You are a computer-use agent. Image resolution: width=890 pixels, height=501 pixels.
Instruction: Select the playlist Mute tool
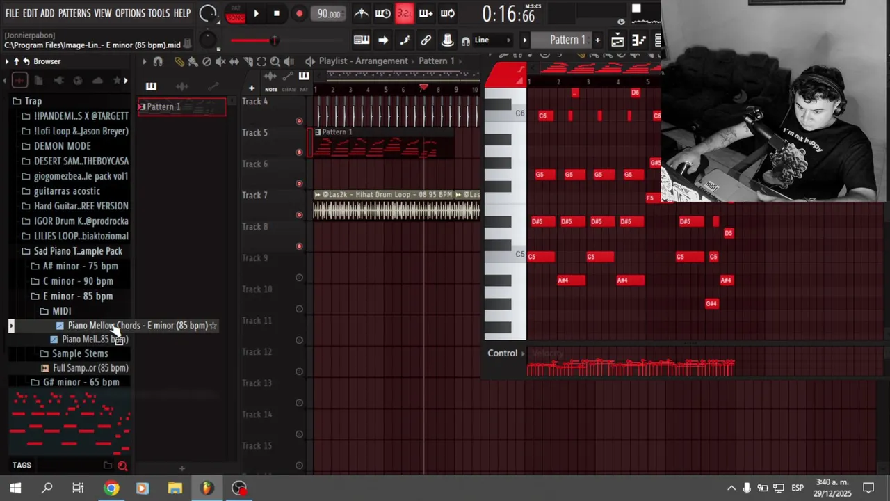click(x=220, y=61)
